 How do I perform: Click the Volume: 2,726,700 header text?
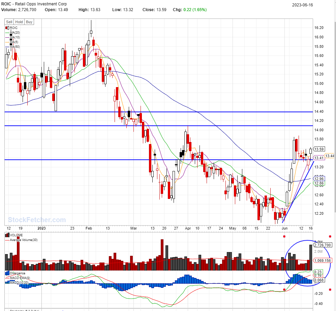19,10
